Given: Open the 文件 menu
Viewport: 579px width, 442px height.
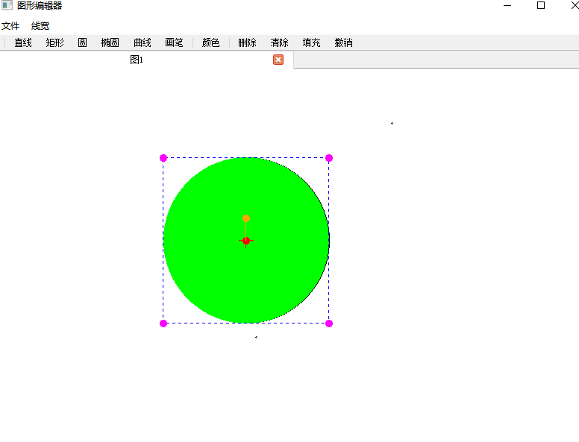Looking at the screenshot, I should click(10, 26).
